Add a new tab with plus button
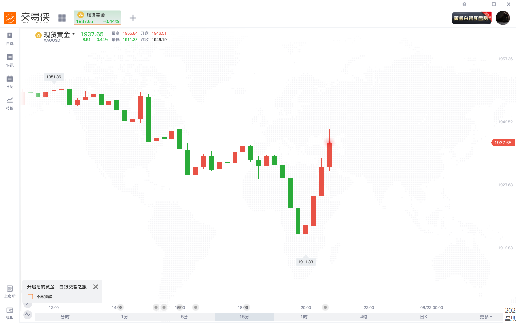Image resolution: width=516 pixels, height=323 pixels. pyautogui.click(x=133, y=18)
